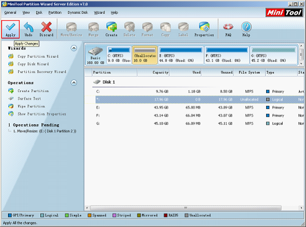Click the horizontal scrollbar of partition list
This screenshot has width=306, height=227.
tap(186, 208)
